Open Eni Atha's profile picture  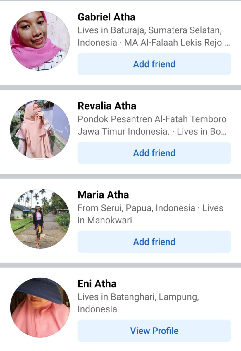(40, 307)
